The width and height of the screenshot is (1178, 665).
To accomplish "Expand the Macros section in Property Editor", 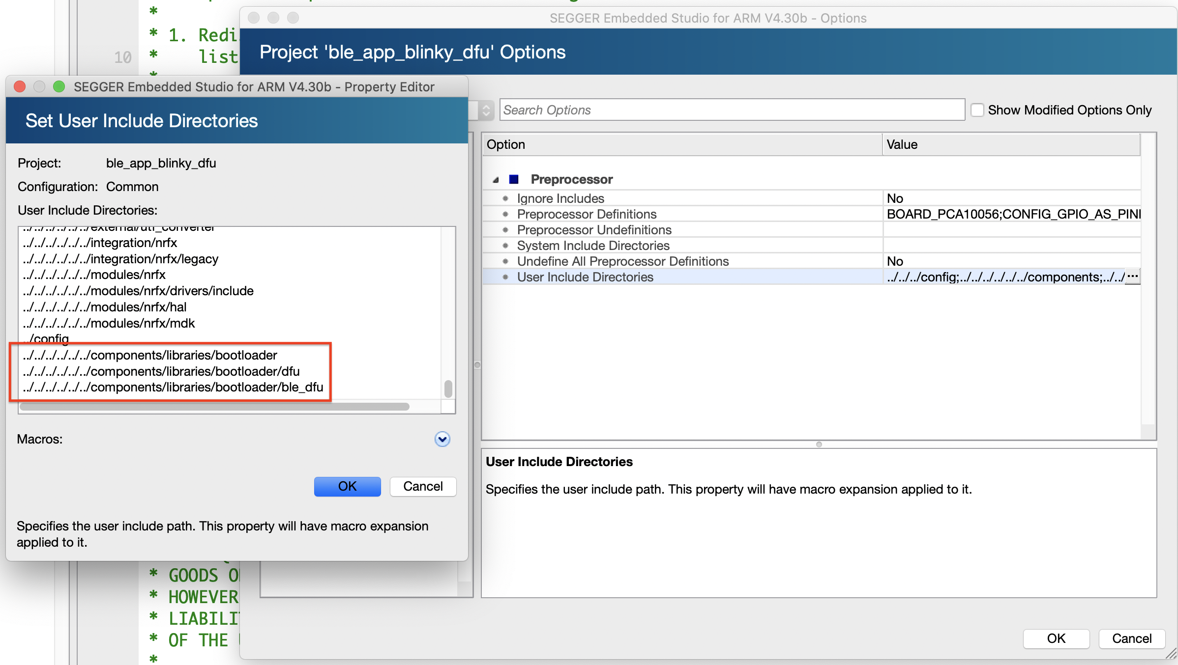I will click(x=442, y=439).
